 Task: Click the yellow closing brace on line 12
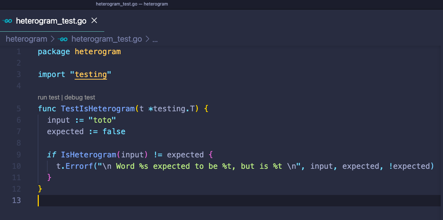(x=40, y=189)
